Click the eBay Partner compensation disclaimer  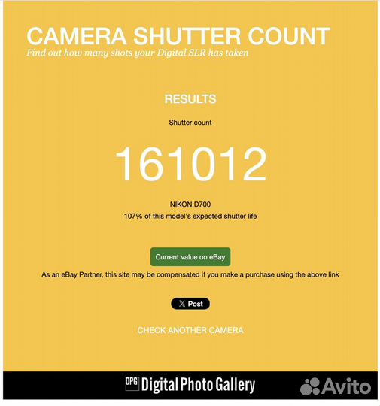click(x=190, y=274)
